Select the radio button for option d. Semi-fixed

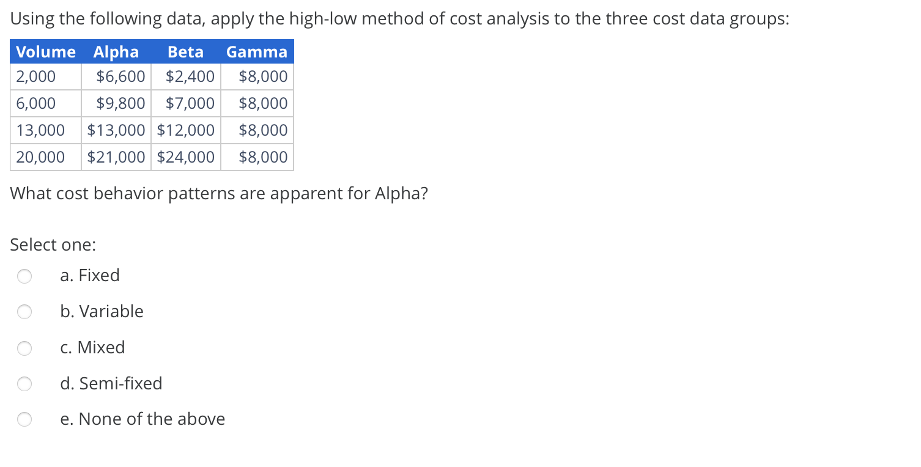tap(24, 384)
